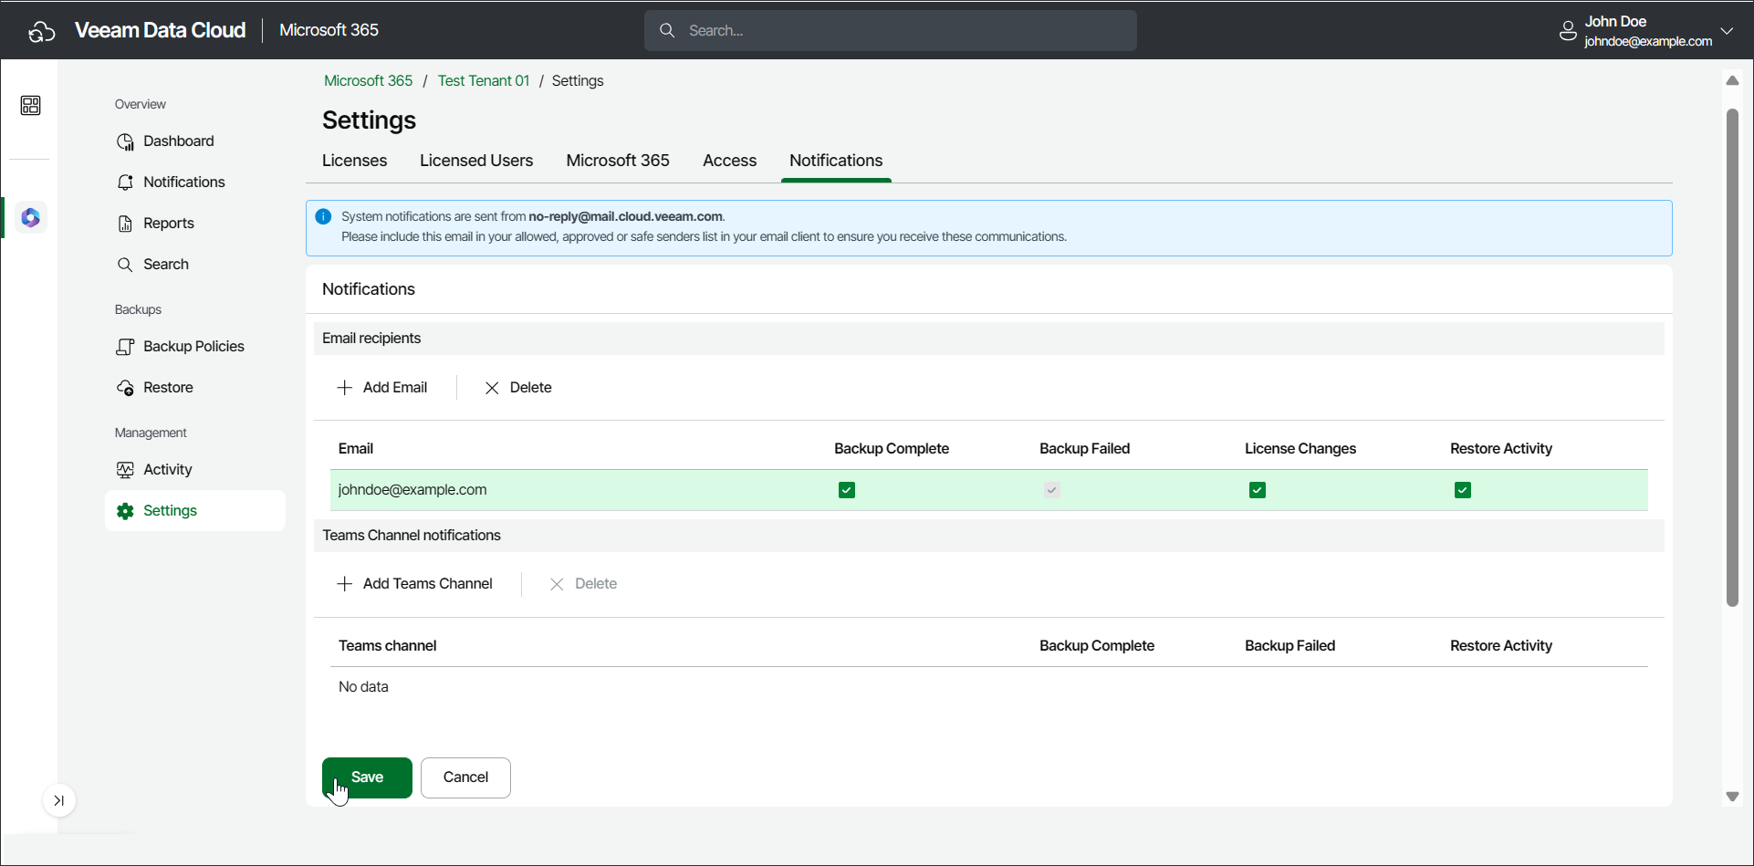This screenshot has height=866, width=1754.
Task: Click the Teams channel column header
Action: pos(387,646)
